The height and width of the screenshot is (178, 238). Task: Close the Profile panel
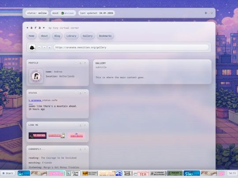85,63
